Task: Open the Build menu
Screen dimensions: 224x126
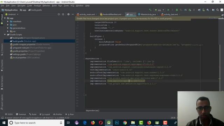Action: coord(54,6)
